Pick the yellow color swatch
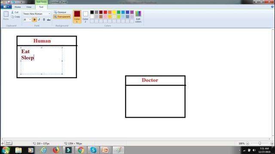Screen dimensions: 275x154 tap(114, 12)
